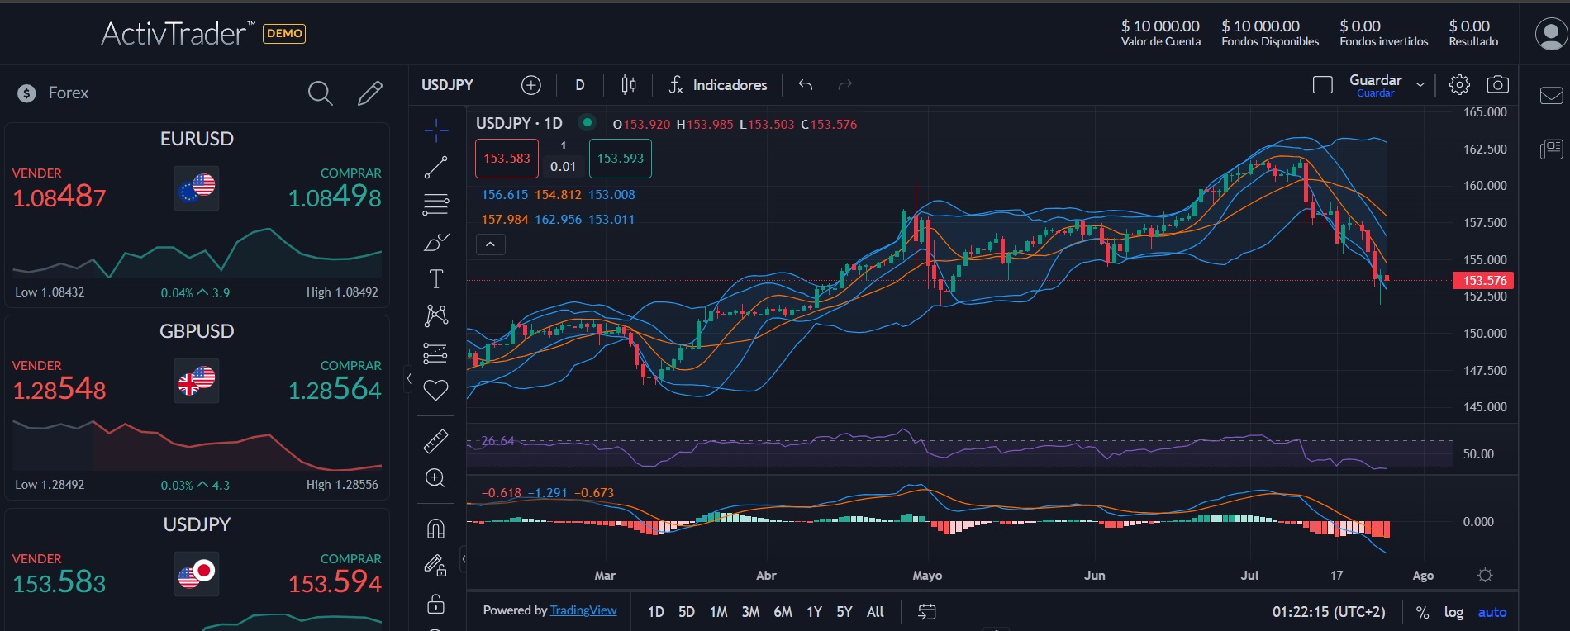Select the 3M time range
The height and width of the screenshot is (631, 1570).
(750, 612)
